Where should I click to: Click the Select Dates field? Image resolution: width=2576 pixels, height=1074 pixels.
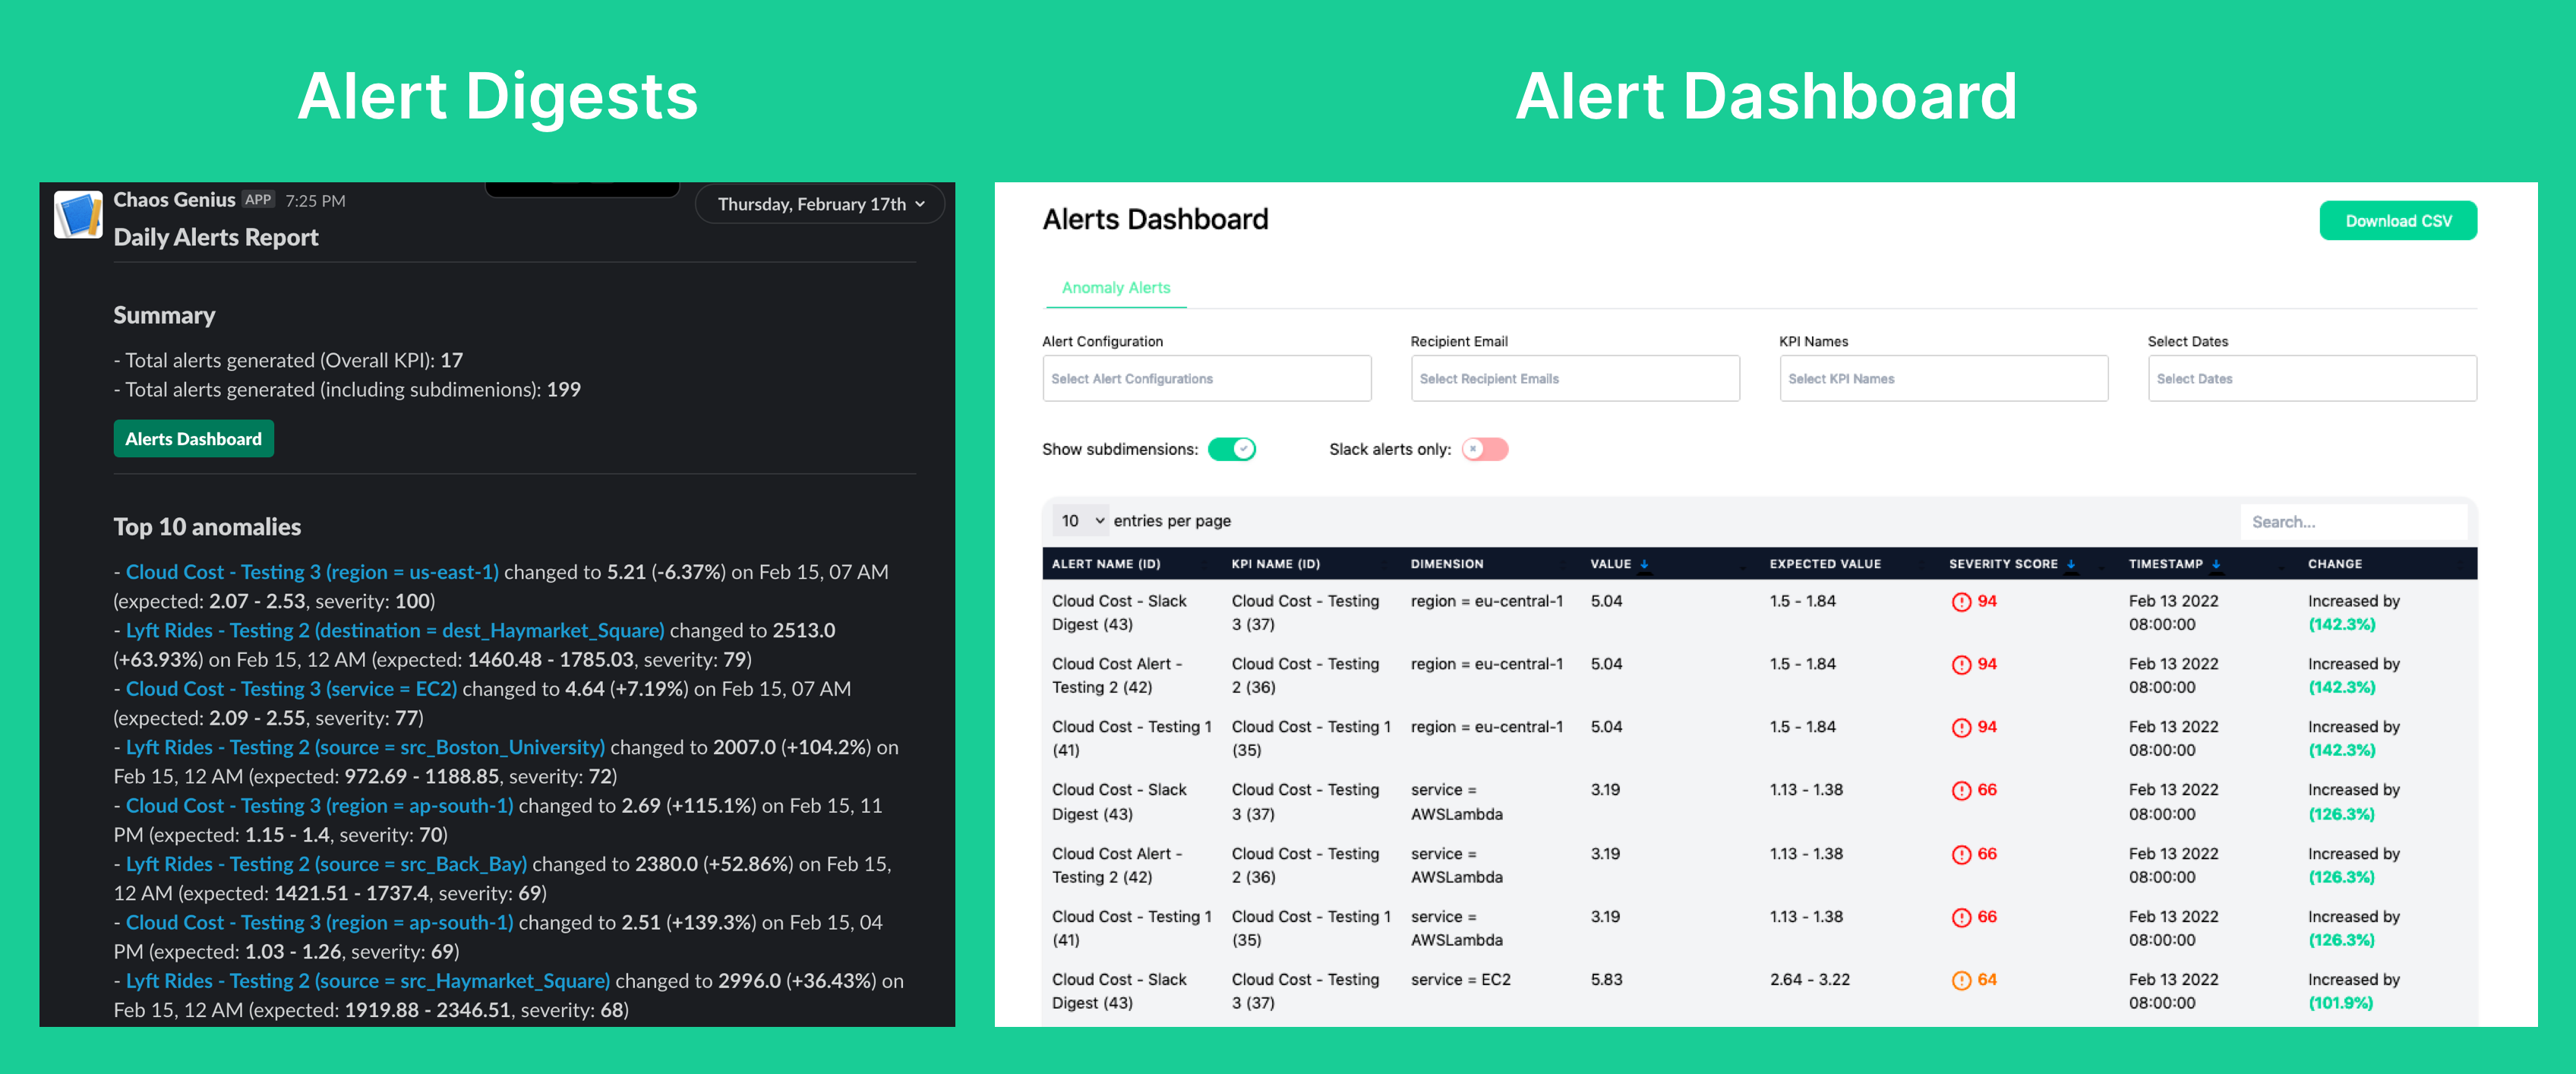tap(2311, 379)
